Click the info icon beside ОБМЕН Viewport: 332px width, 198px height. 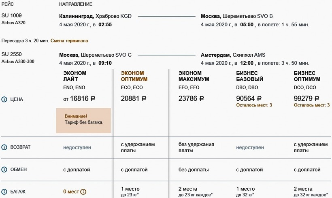click(4, 170)
